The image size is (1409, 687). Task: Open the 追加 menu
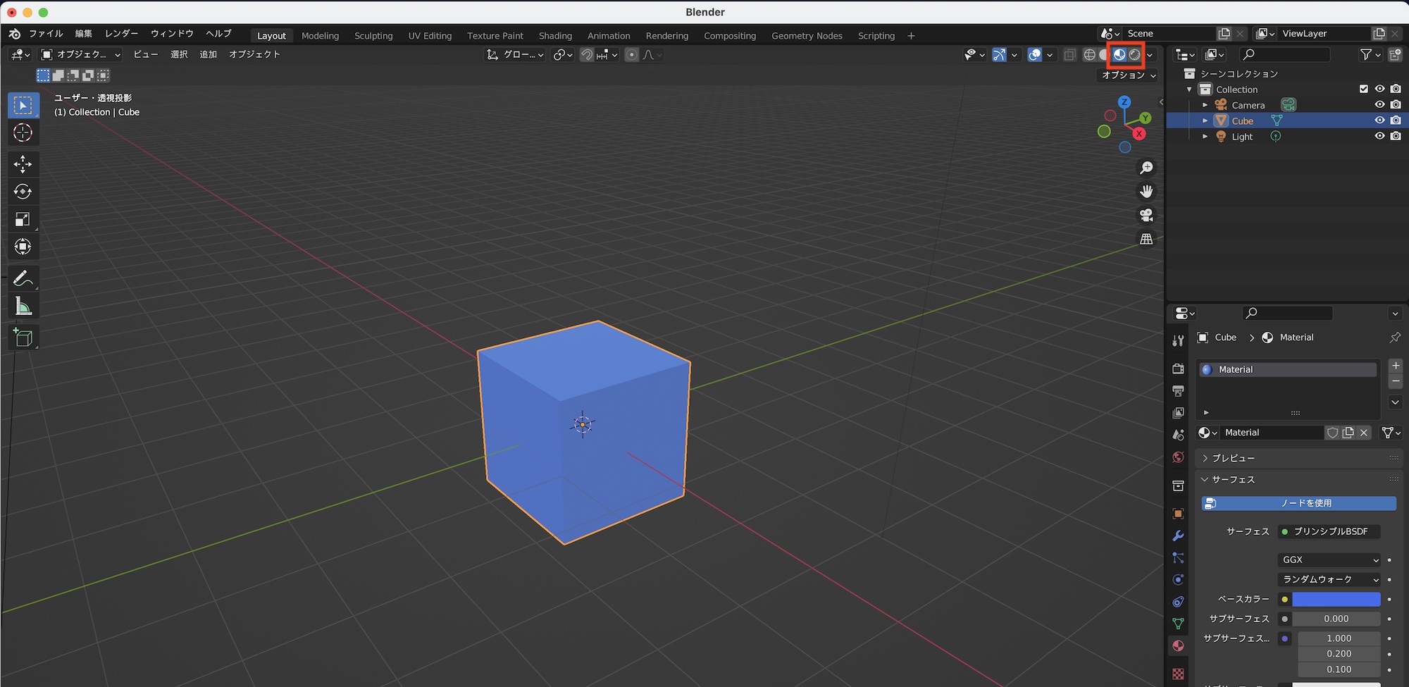tap(208, 54)
